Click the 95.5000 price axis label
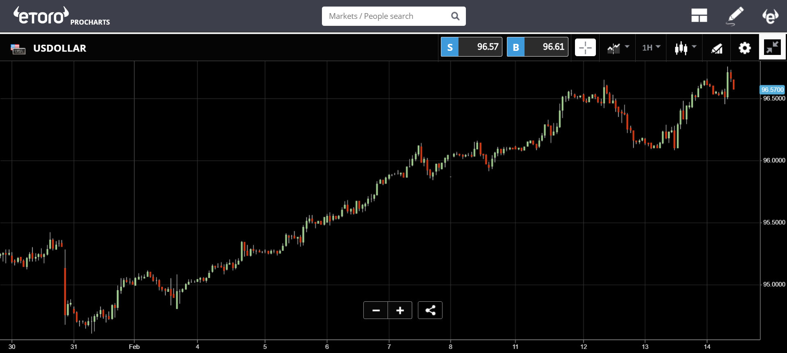This screenshot has width=787, height=353. pyautogui.click(x=774, y=222)
